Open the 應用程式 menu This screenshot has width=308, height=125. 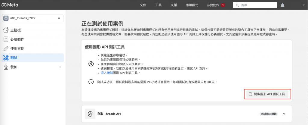pos(192,5)
